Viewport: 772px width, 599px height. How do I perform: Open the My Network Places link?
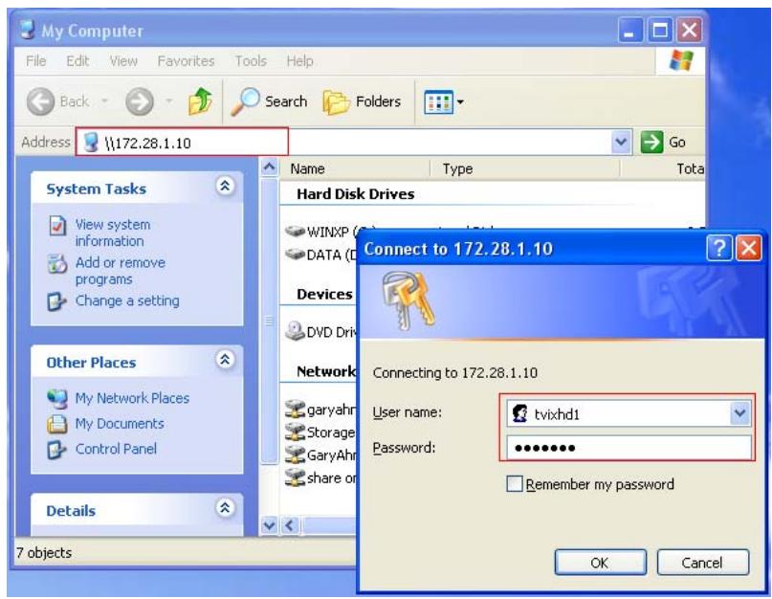click(132, 398)
